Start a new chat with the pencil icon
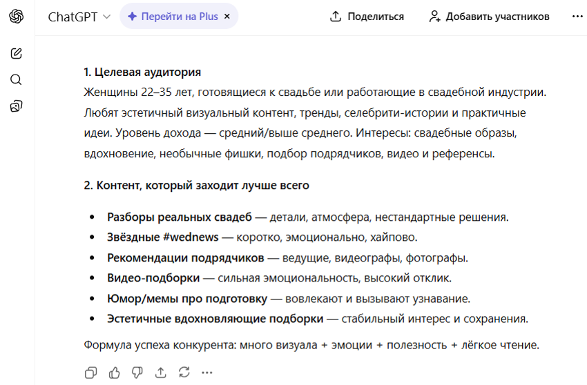Viewport: 587px width, 385px height. pos(16,53)
